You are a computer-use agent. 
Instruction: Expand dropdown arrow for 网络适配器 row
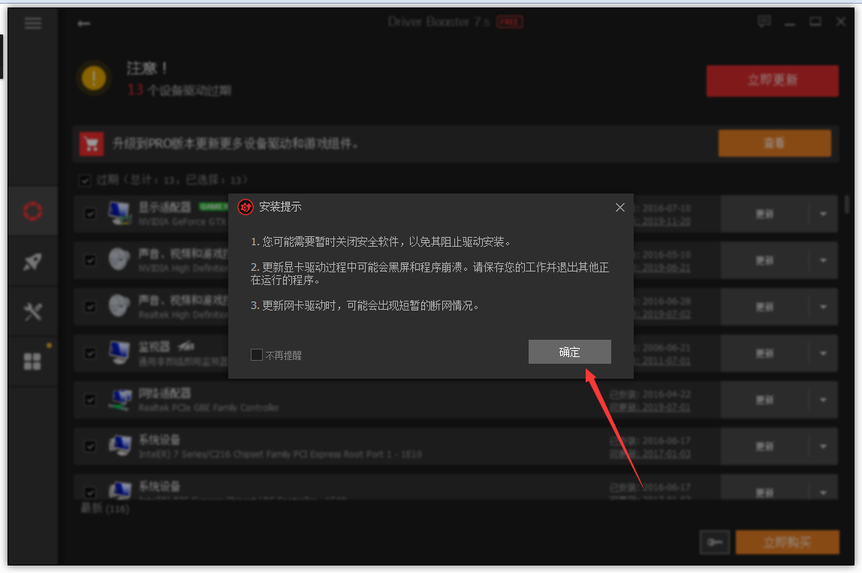click(x=823, y=400)
